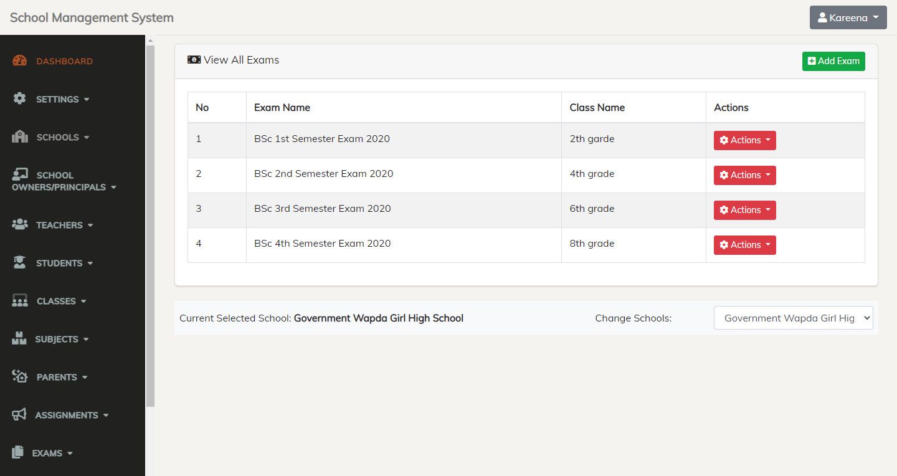The width and height of the screenshot is (897, 476).
Task: Click the Subjects cubes icon
Action: [x=19, y=338]
